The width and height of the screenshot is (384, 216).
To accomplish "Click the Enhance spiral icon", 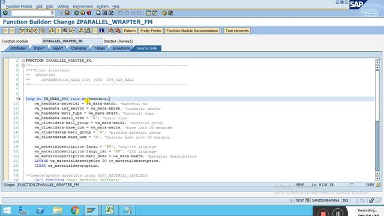I will (x=42, y=31).
